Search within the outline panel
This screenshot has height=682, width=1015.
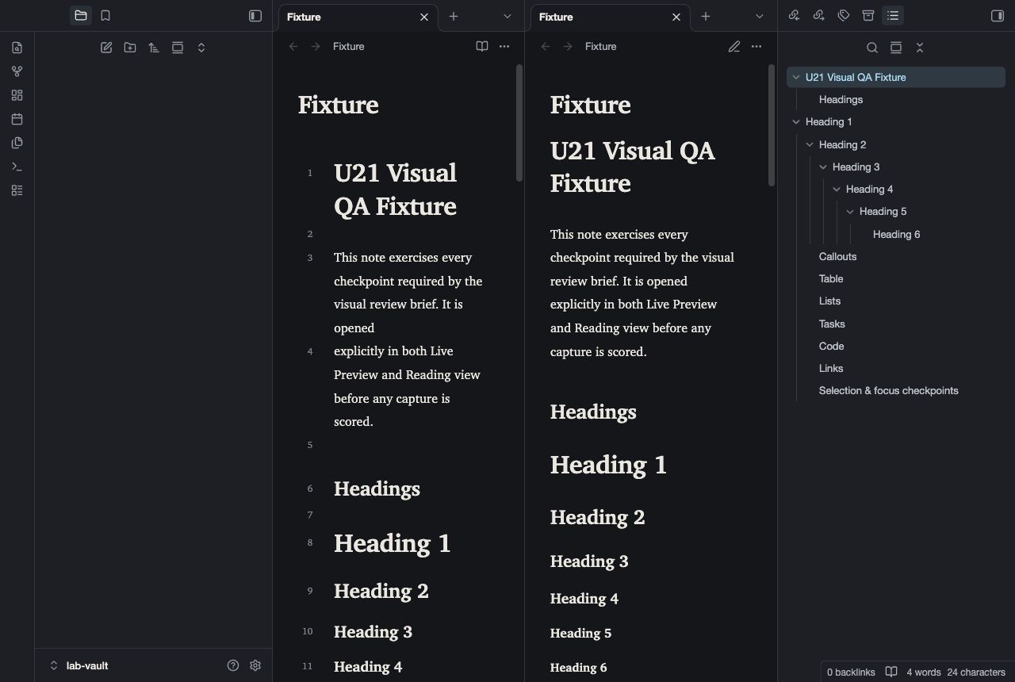coord(872,48)
